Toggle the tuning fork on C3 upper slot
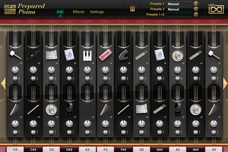The height and width of the screenshot is (152, 228). (19, 79)
